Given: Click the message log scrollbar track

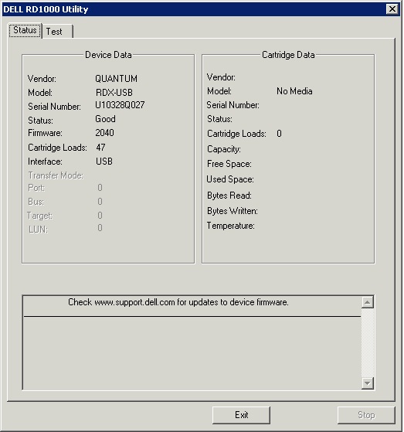Looking at the screenshot, I should [x=368, y=342].
